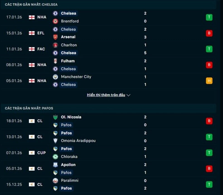223x195 pixels.
Task: Click red B badge for Ol. Nicosia match
Action: 209,121
